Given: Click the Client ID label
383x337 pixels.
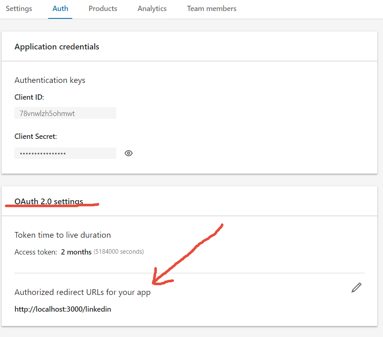Looking at the screenshot, I should [x=29, y=97].
